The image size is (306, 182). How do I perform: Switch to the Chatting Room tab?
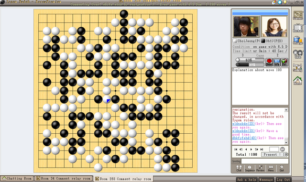(x=17, y=178)
